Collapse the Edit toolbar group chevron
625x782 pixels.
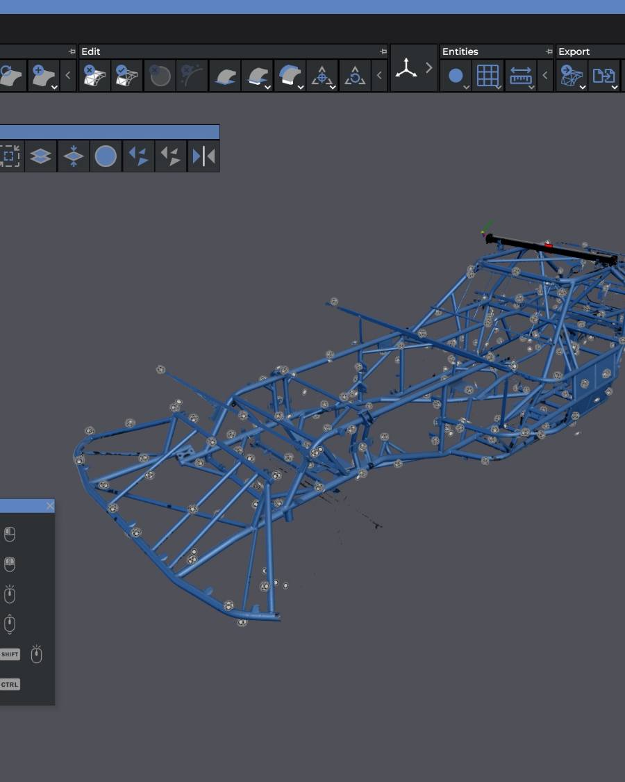tap(379, 75)
